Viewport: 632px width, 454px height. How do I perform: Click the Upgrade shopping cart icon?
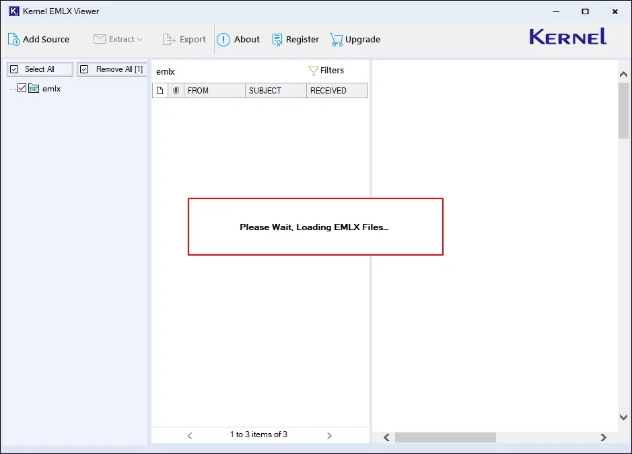(x=336, y=39)
